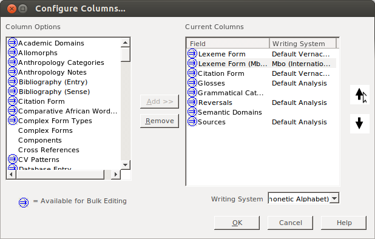Click icon beside Reversals column
375x239 pixels.
[192, 102]
